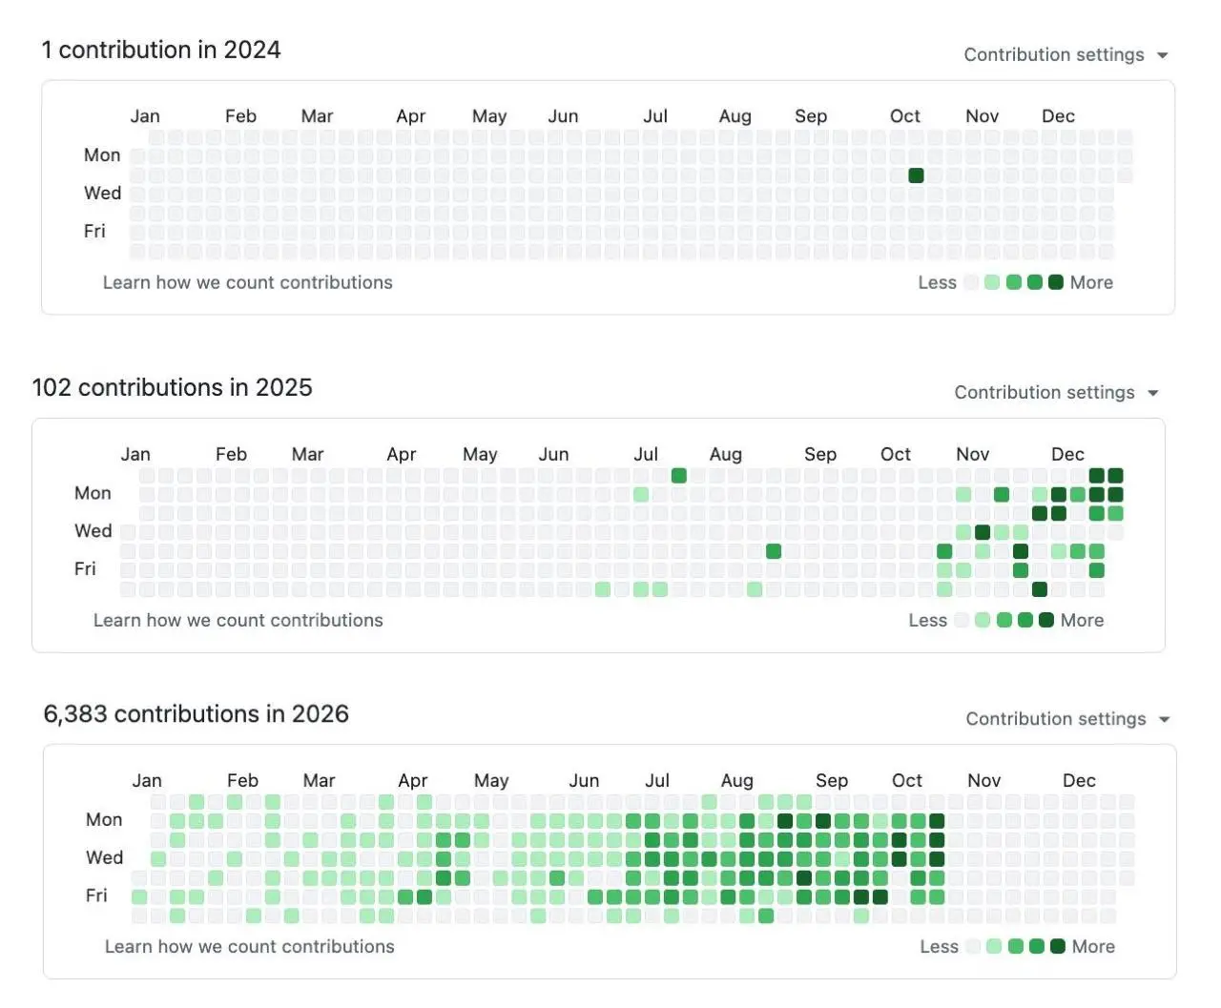Click the darkest swatch in 2025 legend
This screenshot has width=1221, height=1008.
click(1045, 620)
